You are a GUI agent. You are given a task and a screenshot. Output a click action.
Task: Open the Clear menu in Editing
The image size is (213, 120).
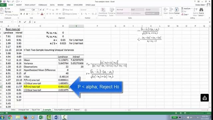pos(185,14)
